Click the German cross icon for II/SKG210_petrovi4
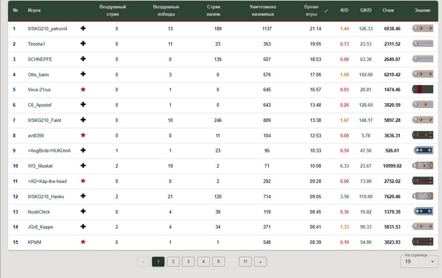The width and height of the screenshot is (442, 278). (x=83, y=29)
